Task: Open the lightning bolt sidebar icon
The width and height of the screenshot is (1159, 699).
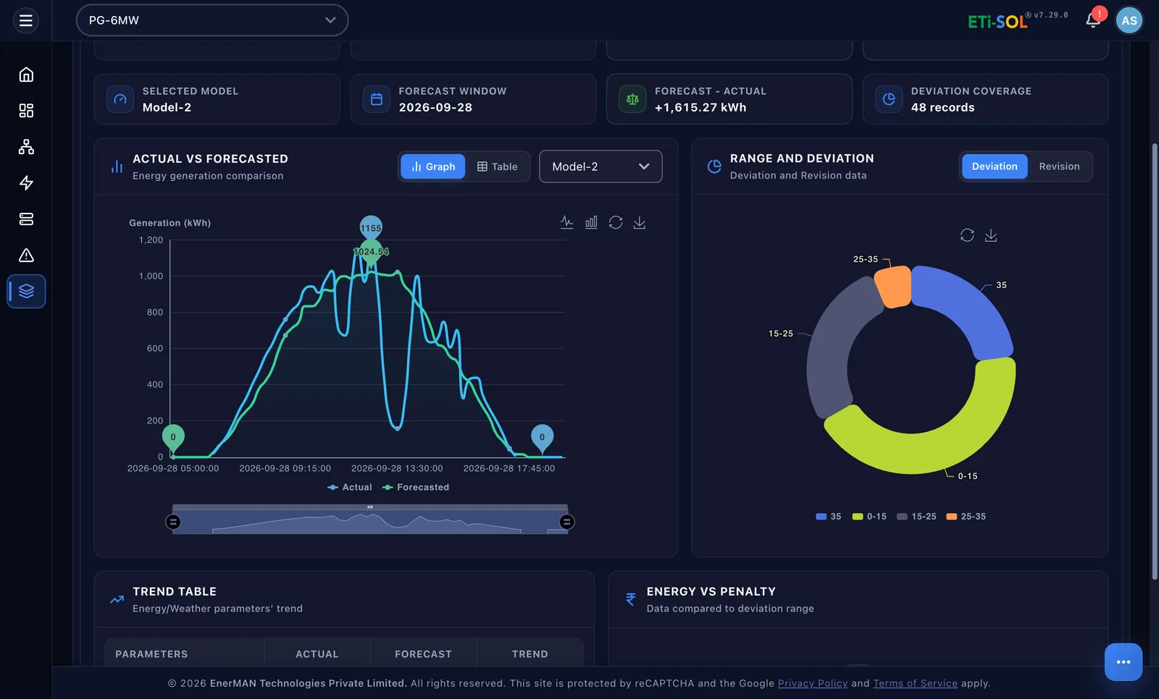Action: pyautogui.click(x=26, y=183)
